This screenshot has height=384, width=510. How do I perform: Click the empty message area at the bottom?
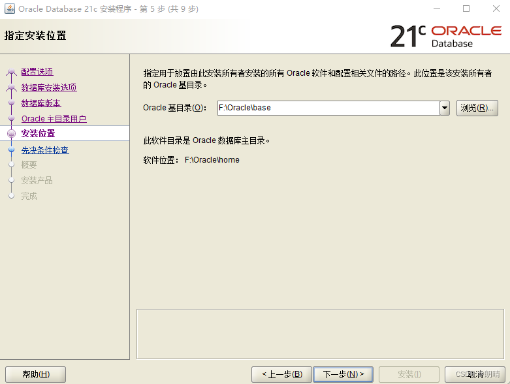click(x=321, y=334)
